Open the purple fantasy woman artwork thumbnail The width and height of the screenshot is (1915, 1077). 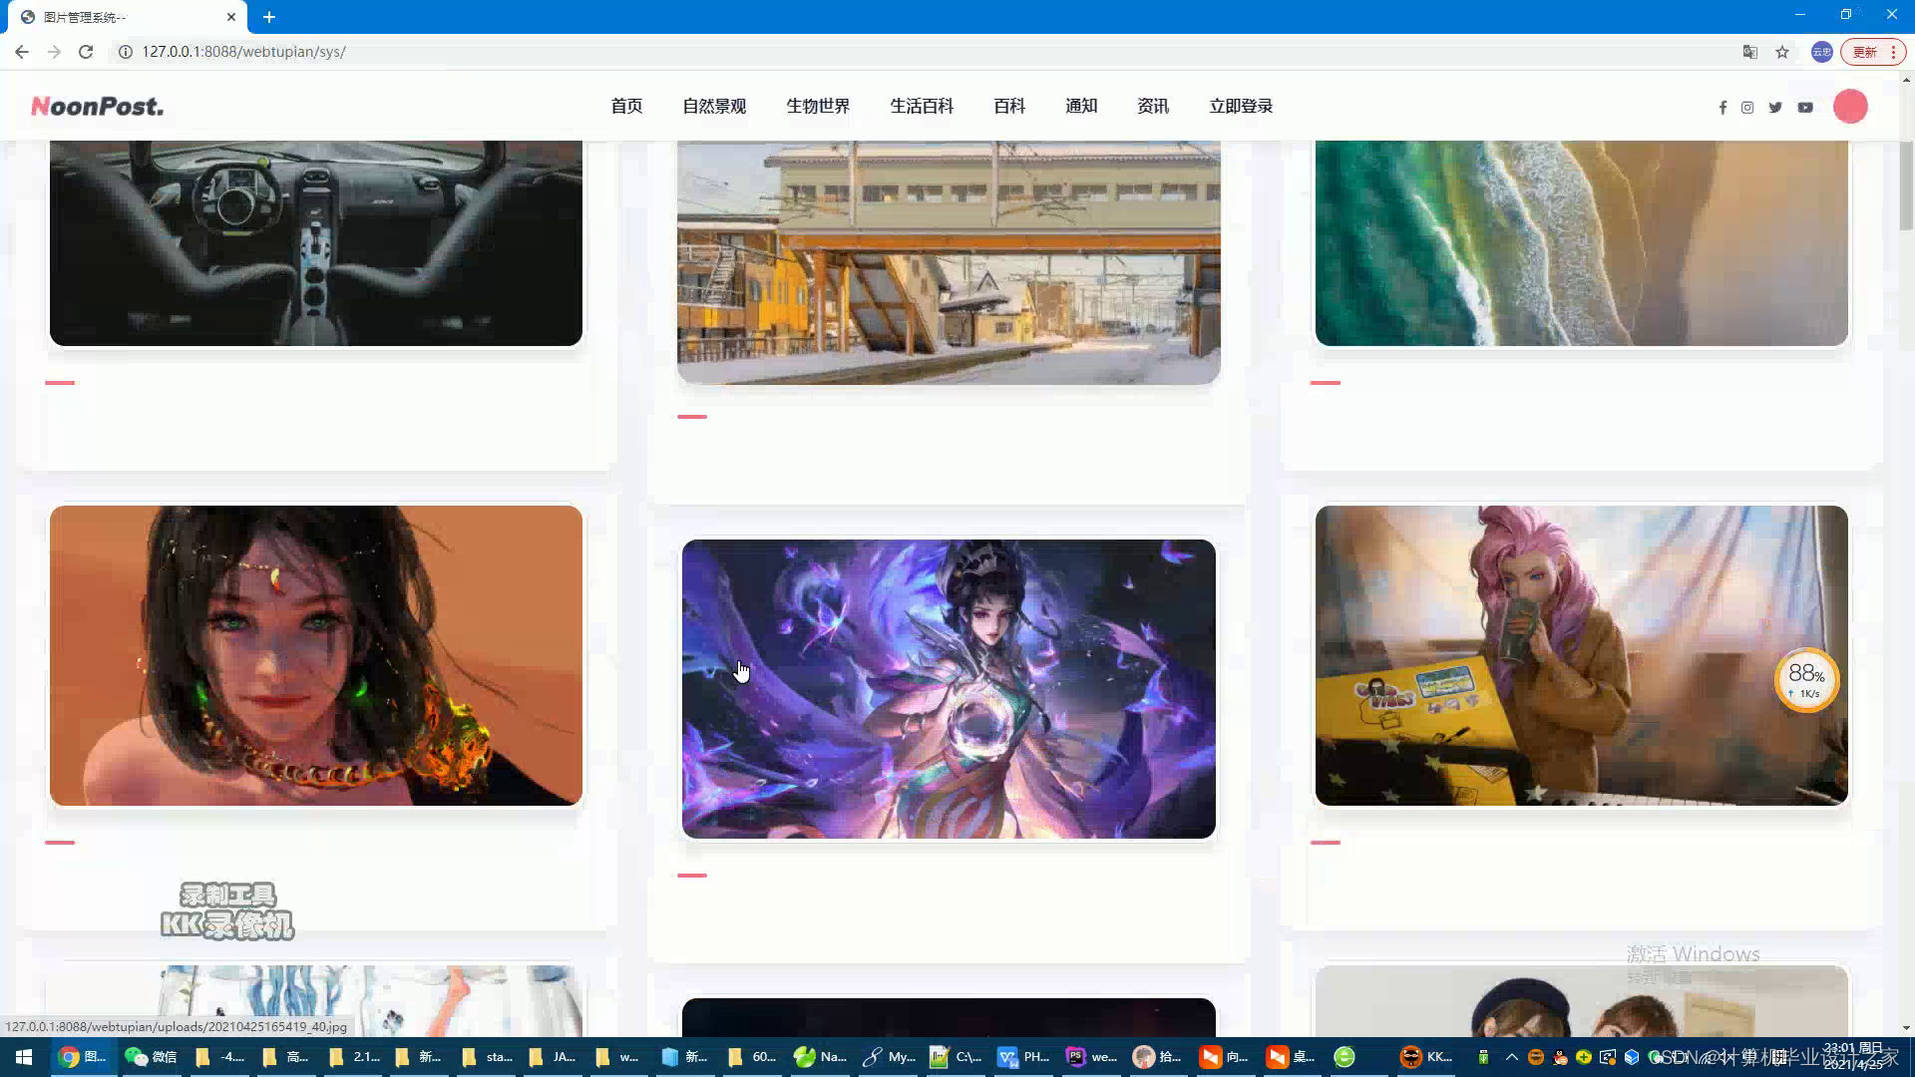pos(949,689)
